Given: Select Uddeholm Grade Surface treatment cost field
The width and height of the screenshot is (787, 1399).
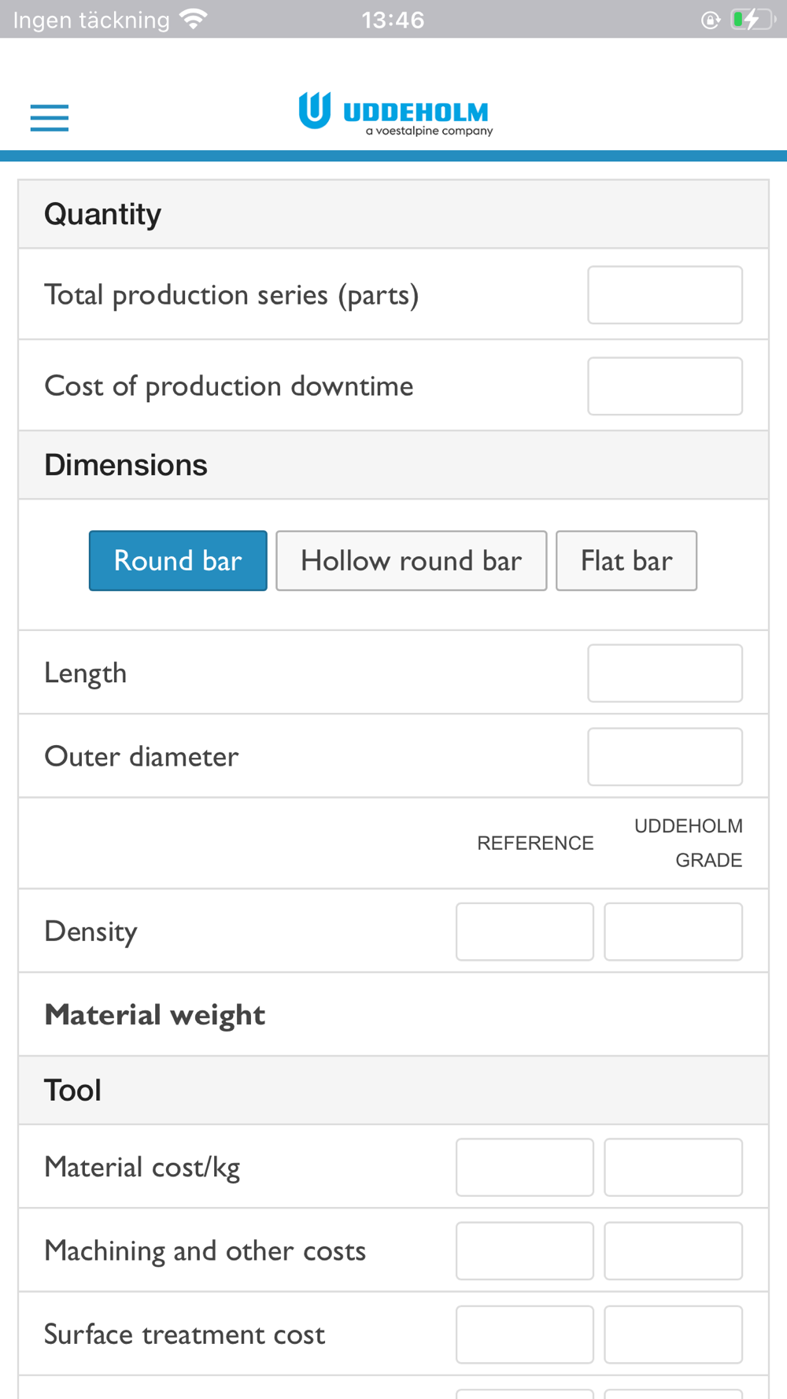Looking at the screenshot, I should coord(673,1334).
